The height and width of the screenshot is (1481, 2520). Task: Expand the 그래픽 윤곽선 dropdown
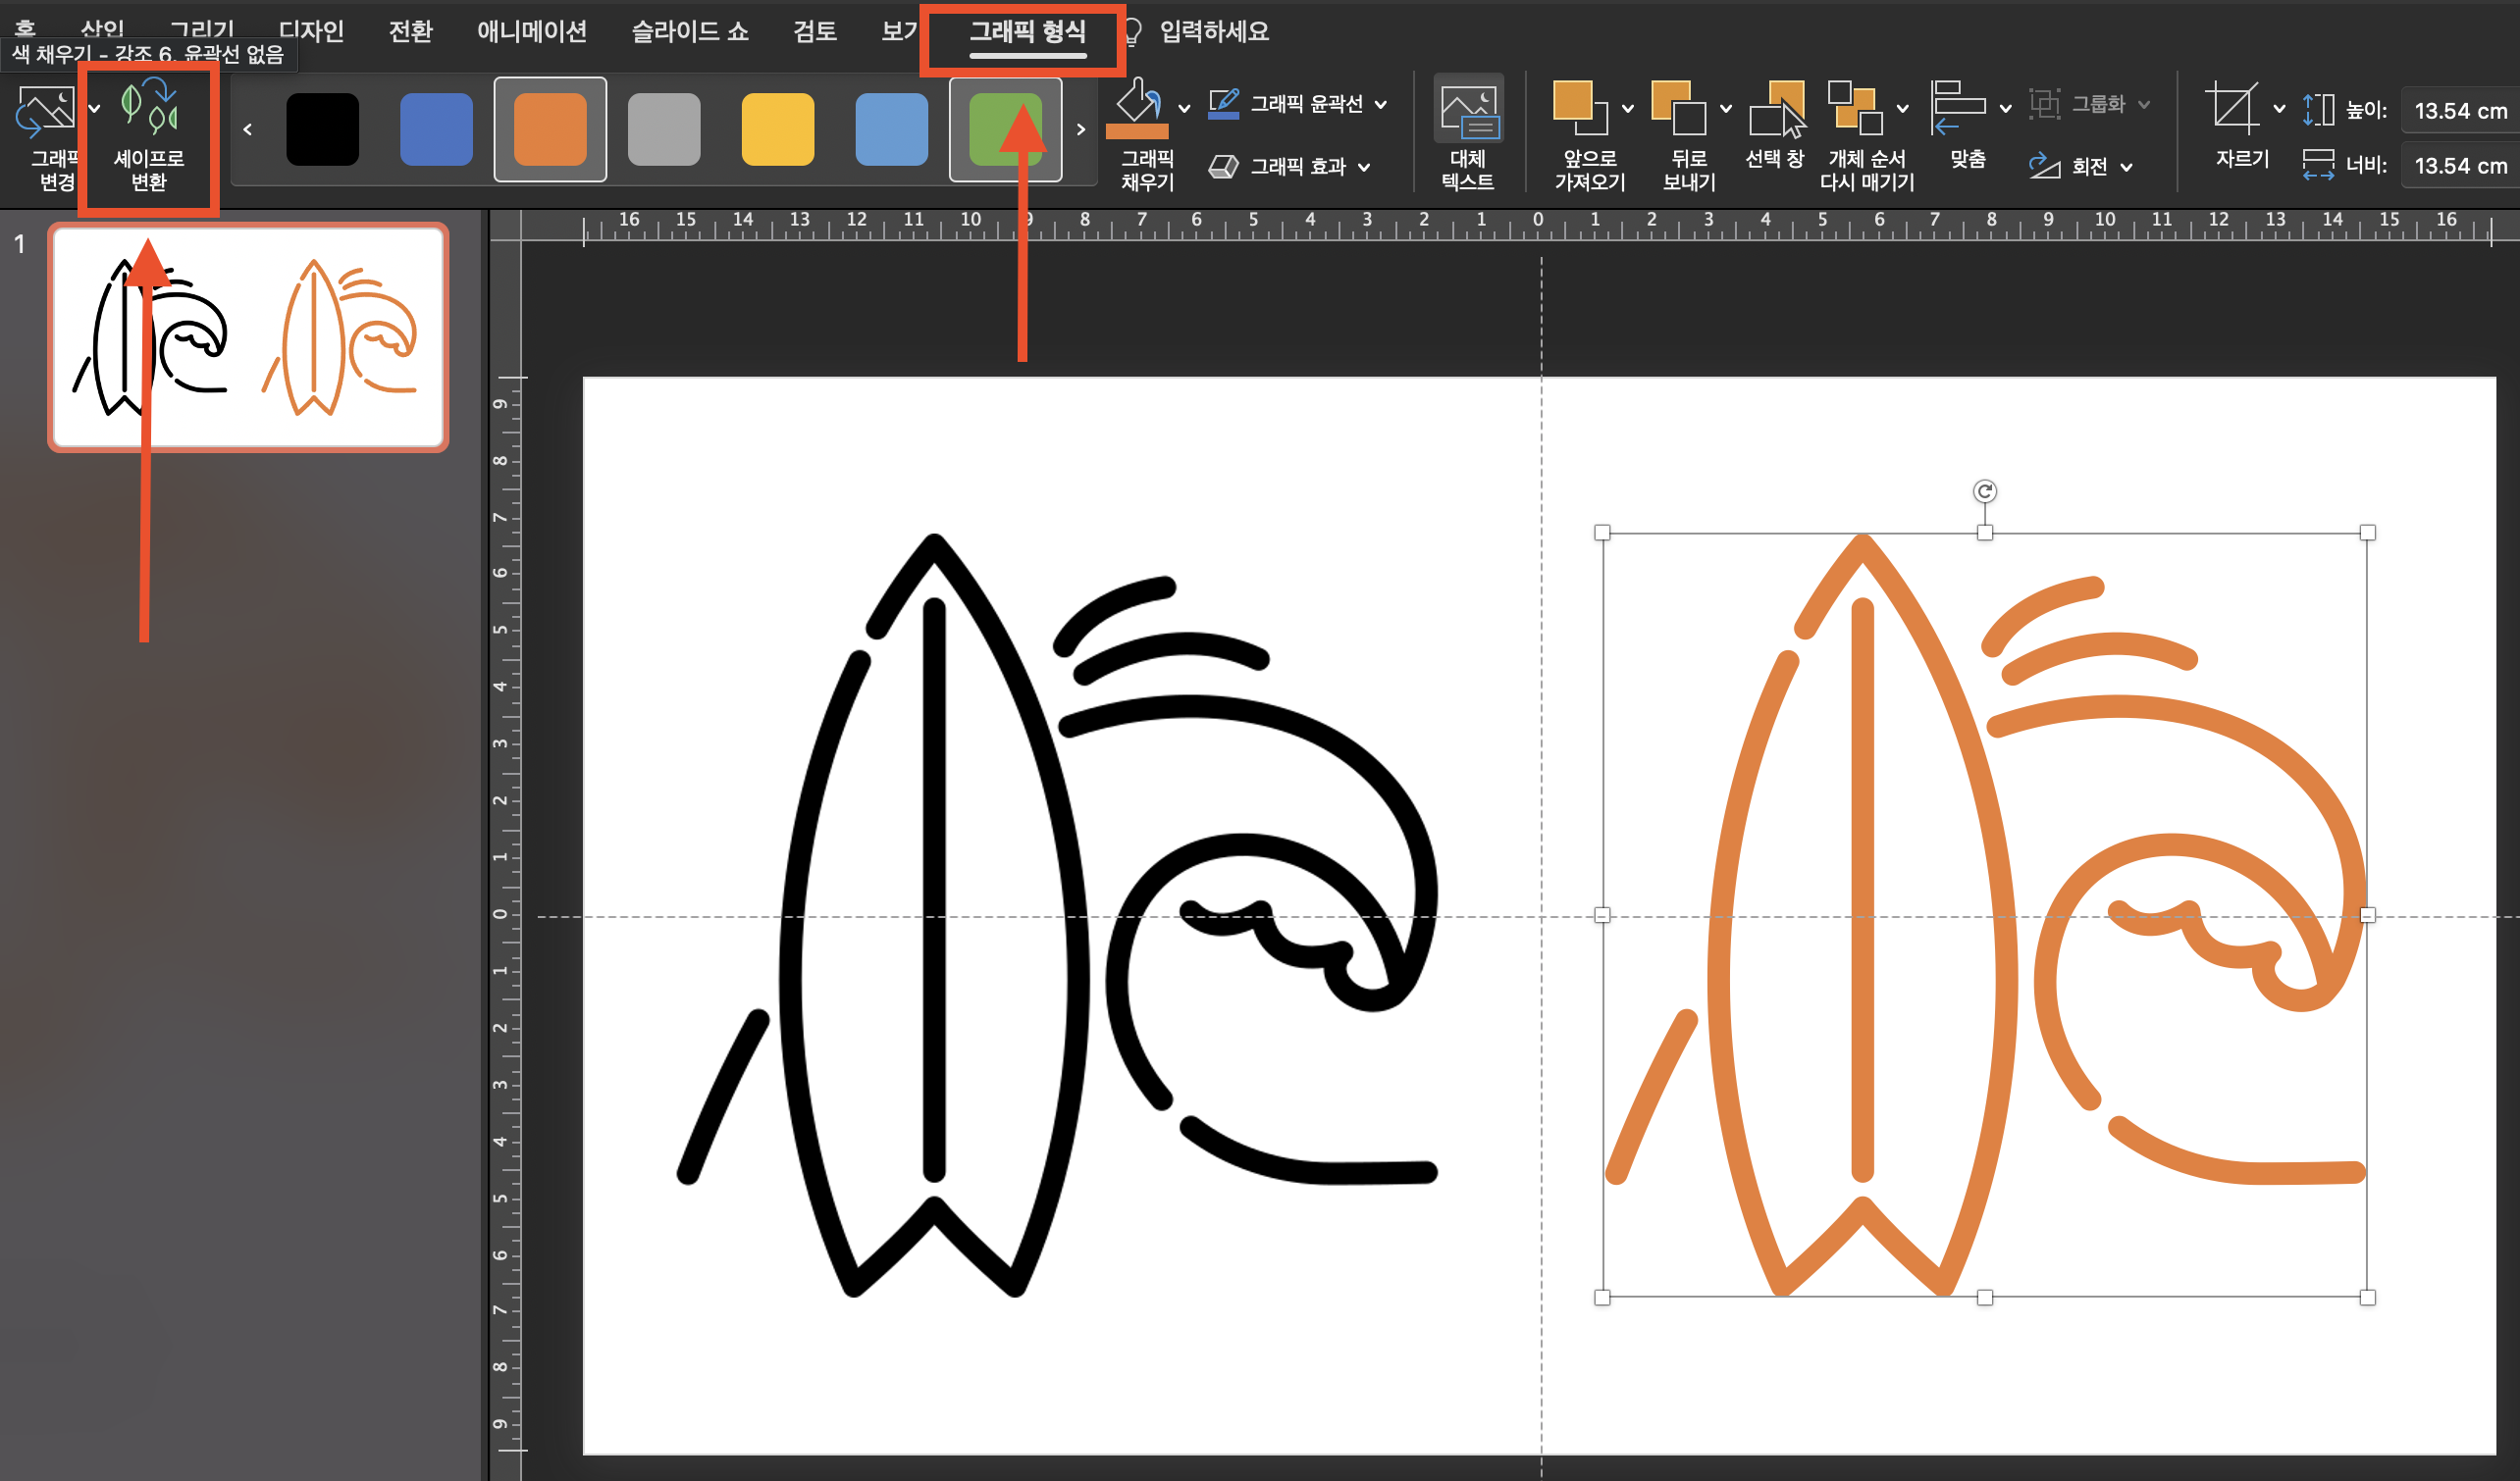(x=1381, y=104)
